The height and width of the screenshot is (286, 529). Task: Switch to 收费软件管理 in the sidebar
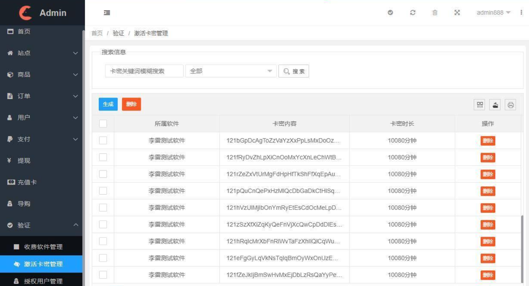pyautogui.click(x=42, y=246)
